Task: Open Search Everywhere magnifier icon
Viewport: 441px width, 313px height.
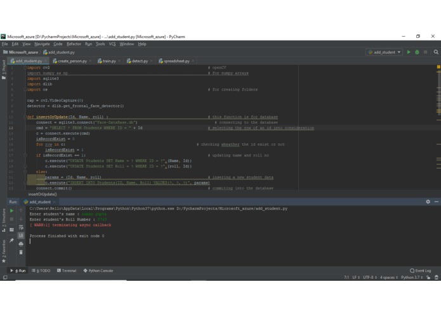Action: pyautogui.click(x=436, y=52)
